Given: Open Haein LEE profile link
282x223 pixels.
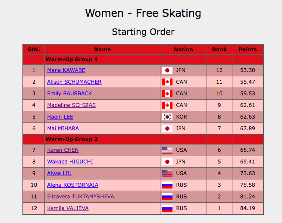Looking at the screenshot, I should (x=60, y=117).
